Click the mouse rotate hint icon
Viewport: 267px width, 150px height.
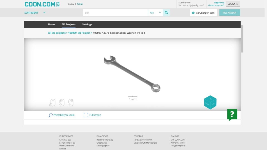tap(61, 102)
